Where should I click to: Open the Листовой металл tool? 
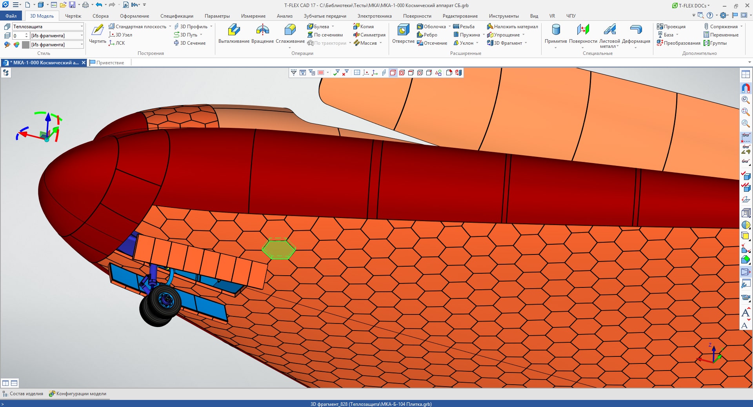[x=609, y=35]
